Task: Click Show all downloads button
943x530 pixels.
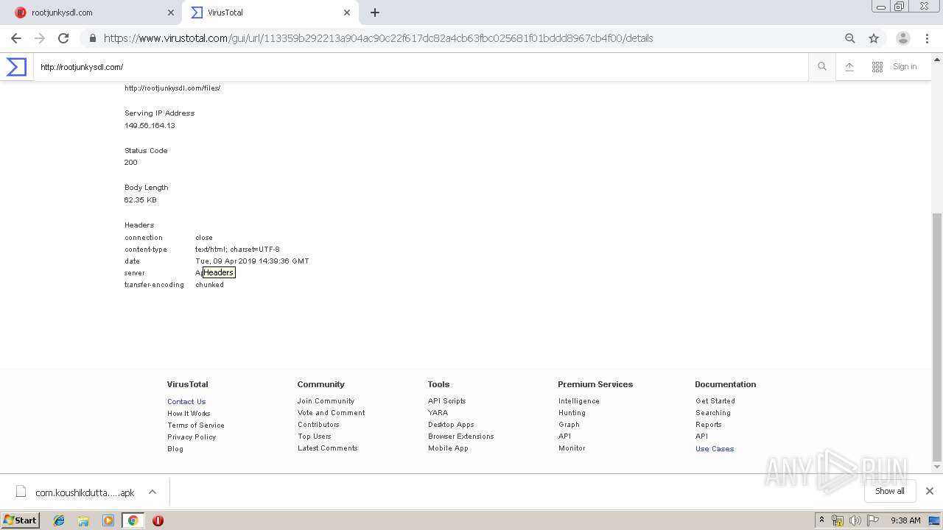Action: point(890,491)
